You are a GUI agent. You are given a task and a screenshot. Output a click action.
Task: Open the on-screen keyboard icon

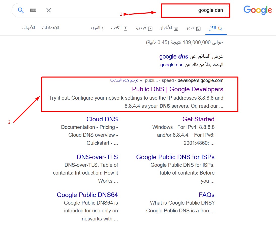tap(33, 10)
